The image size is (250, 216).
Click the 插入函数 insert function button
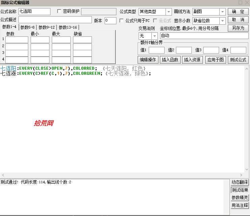(170, 60)
